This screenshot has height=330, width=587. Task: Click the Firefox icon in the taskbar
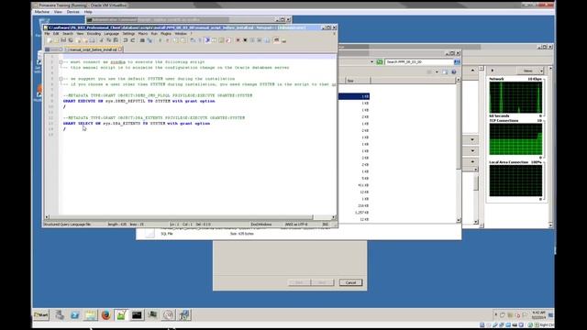tap(106, 315)
